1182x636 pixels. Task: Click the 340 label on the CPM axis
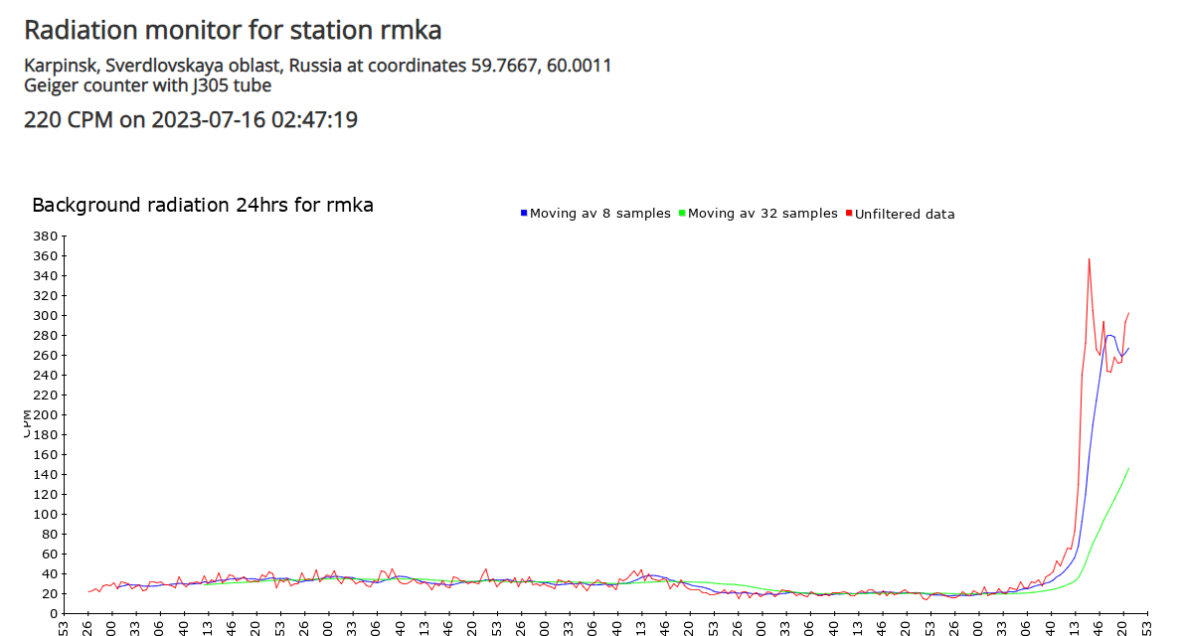45,276
